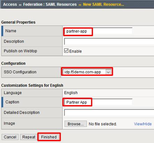
Task: Open the SSO Configuration dropdown
Action: pyautogui.click(x=87, y=72)
